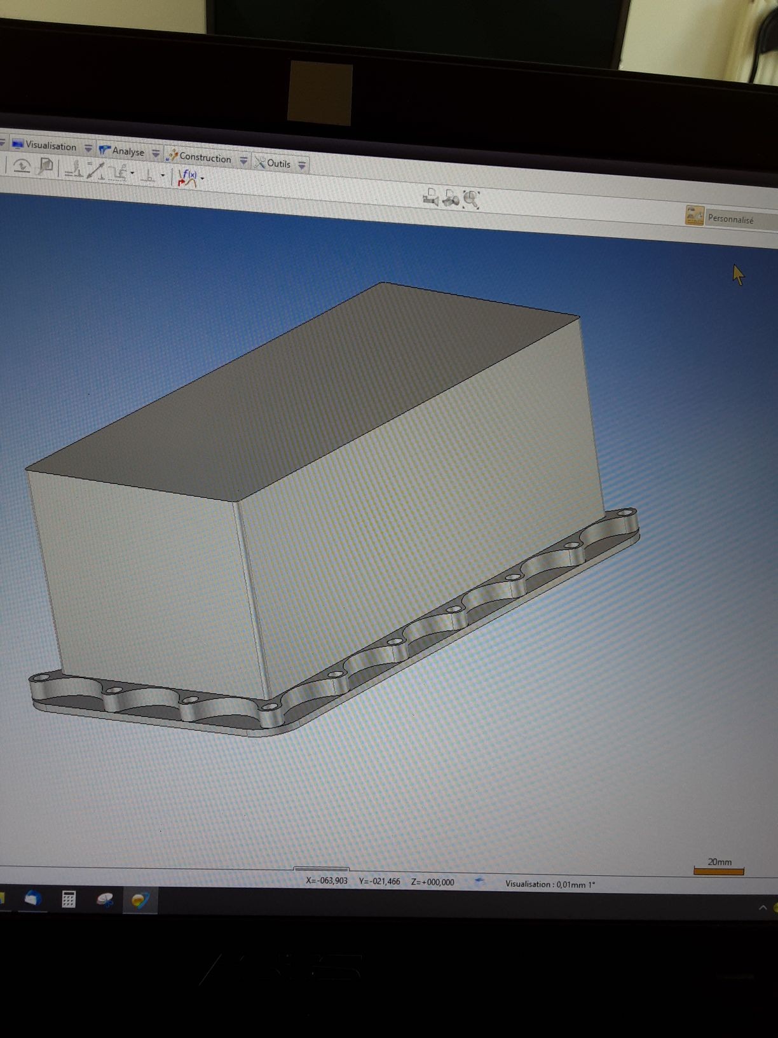Screen dimensions: 778x1038
Task: Click the bottom panel grip handle
Action: point(321,869)
